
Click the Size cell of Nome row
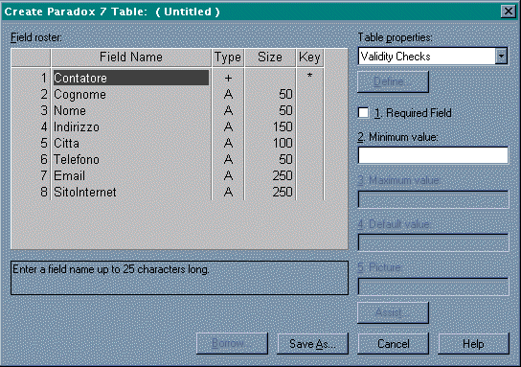click(270, 111)
